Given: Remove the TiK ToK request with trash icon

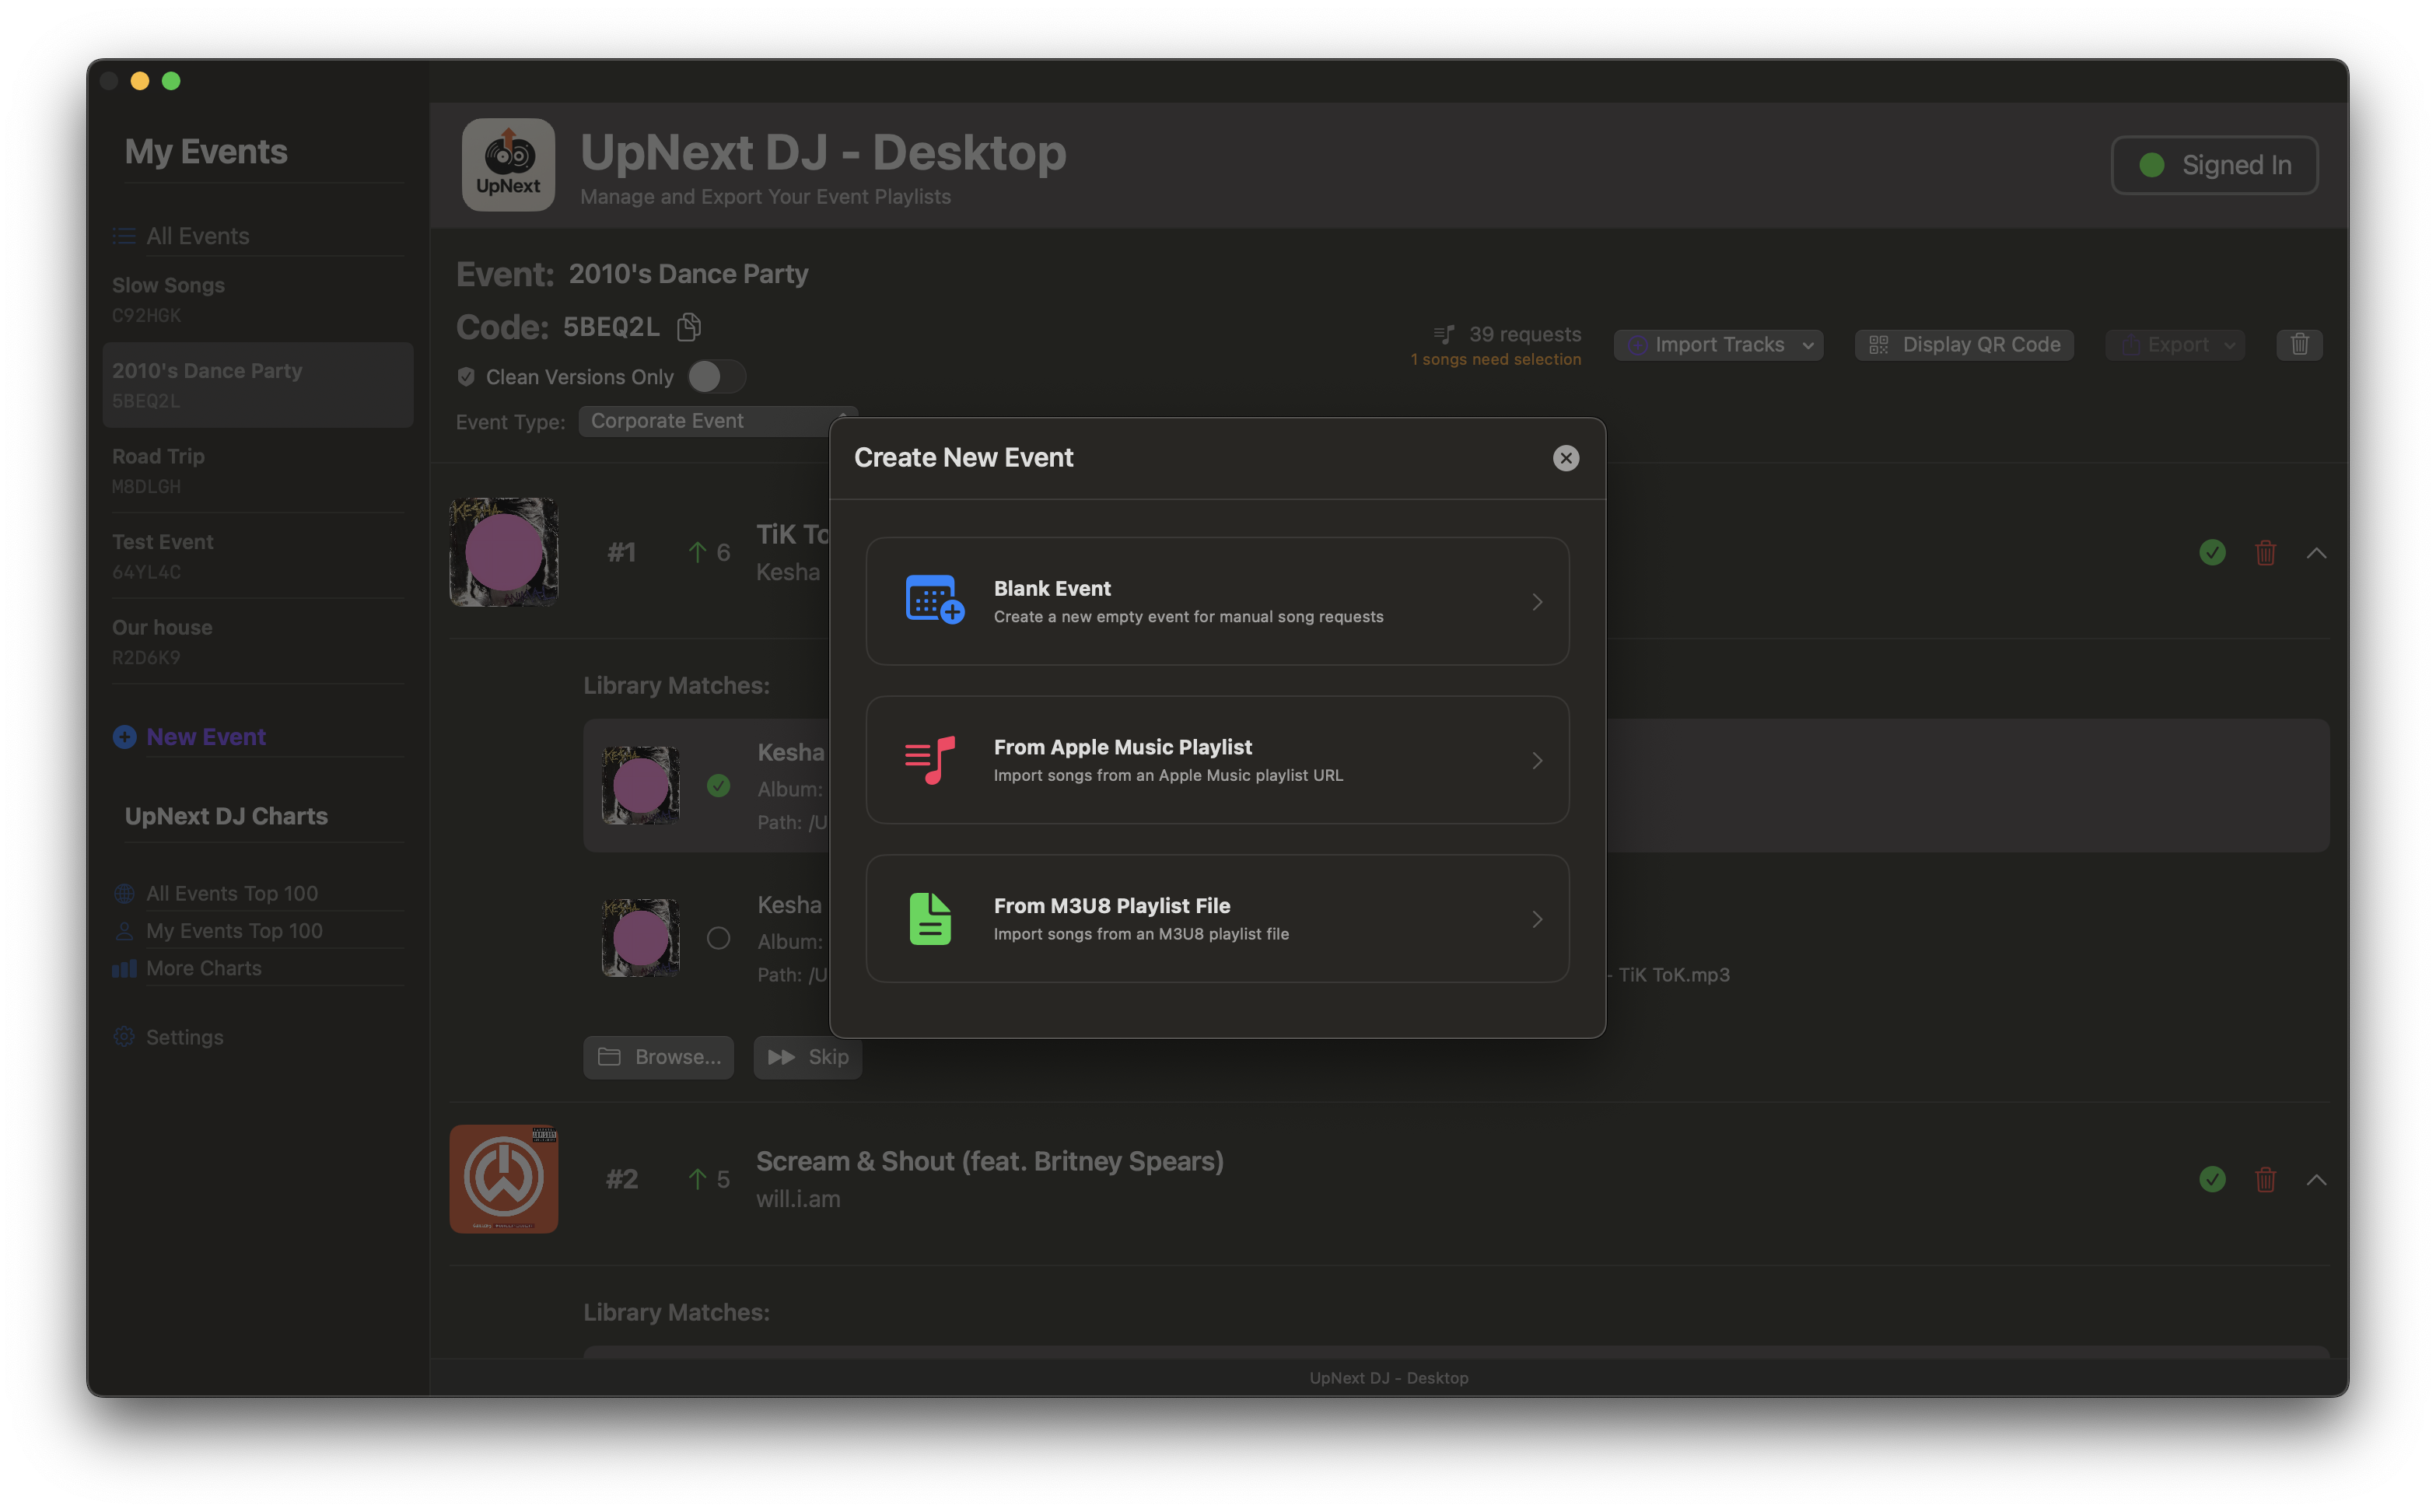Looking at the screenshot, I should pos(2265,552).
